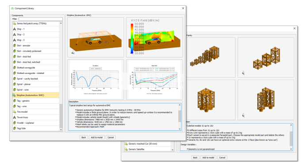Click Back button in CubeSat dialog
This screenshot has height=162, width=301.
[x=195, y=158]
